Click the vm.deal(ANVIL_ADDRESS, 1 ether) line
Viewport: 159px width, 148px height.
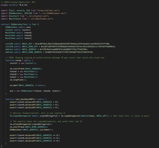[28, 85]
